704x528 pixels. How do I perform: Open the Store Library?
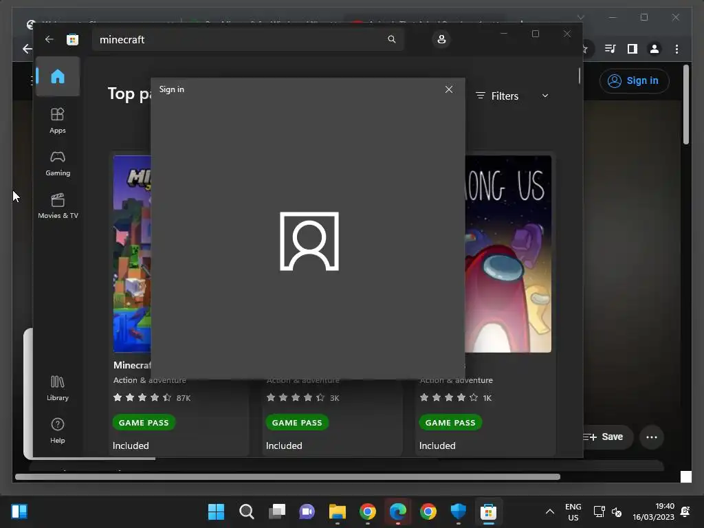tap(58, 388)
